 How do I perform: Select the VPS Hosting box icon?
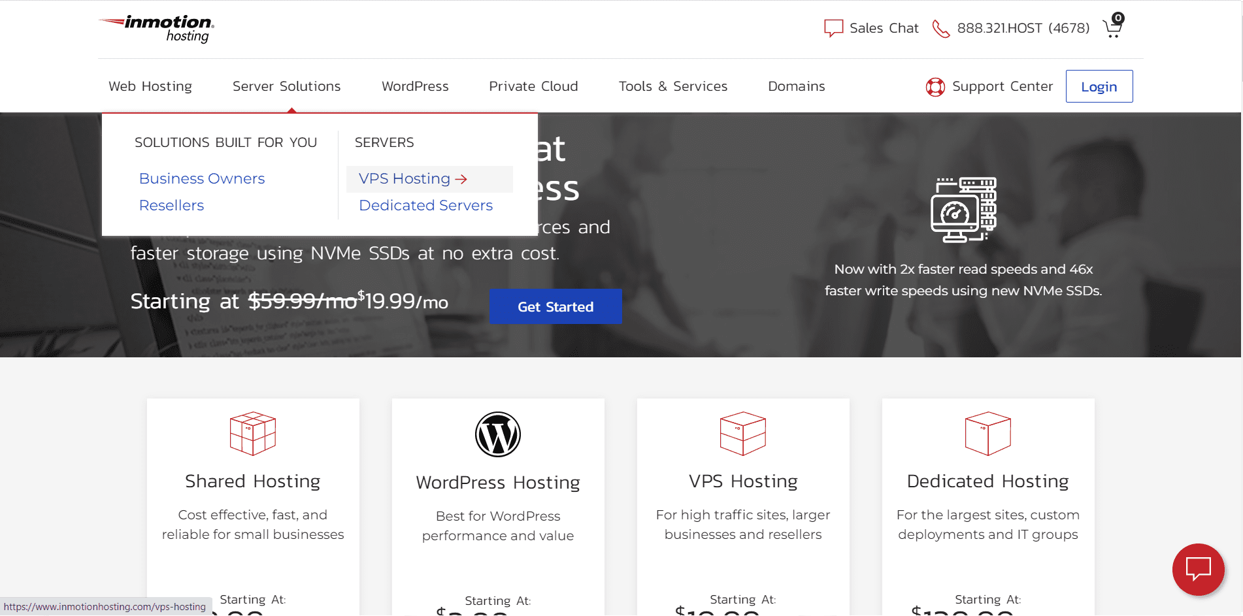click(742, 433)
